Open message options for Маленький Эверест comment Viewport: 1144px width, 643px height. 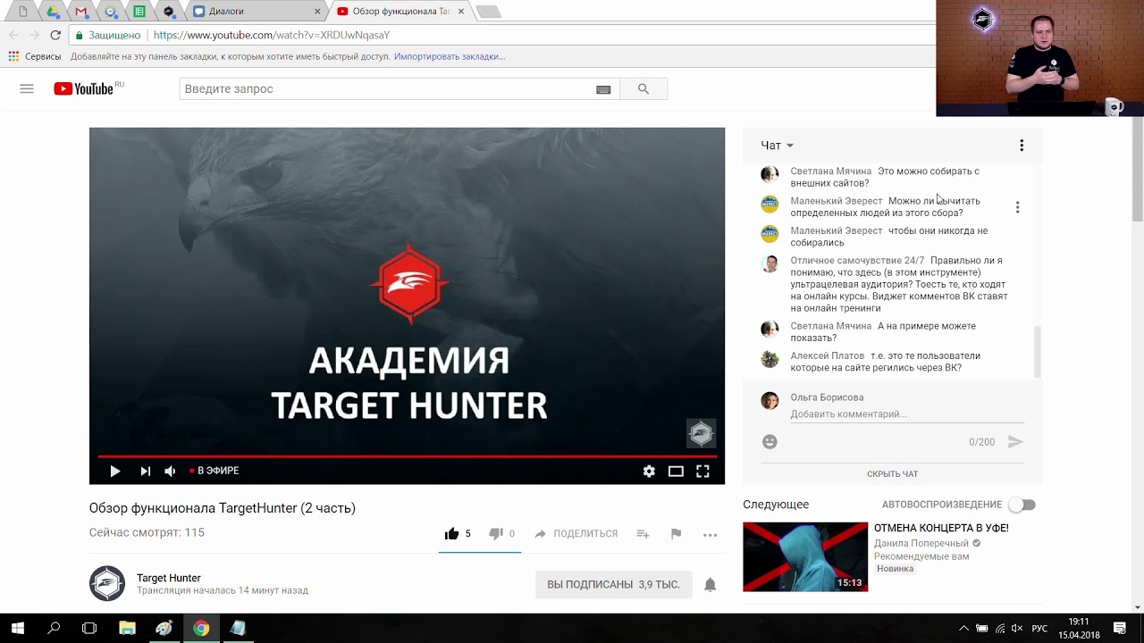point(1017,207)
